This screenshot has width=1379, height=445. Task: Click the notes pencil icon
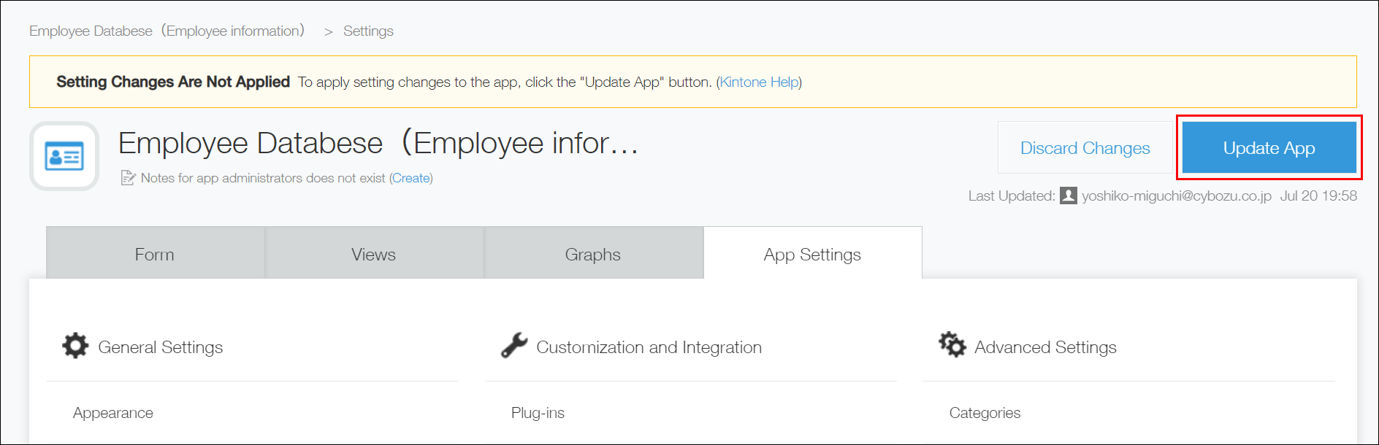tap(128, 178)
